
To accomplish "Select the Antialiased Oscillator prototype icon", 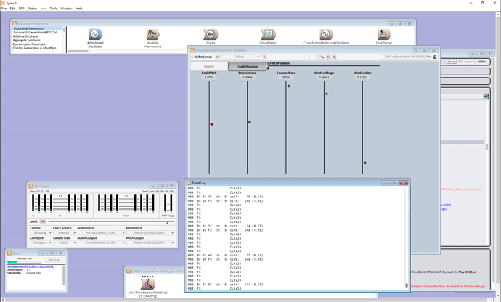I will [95, 34].
